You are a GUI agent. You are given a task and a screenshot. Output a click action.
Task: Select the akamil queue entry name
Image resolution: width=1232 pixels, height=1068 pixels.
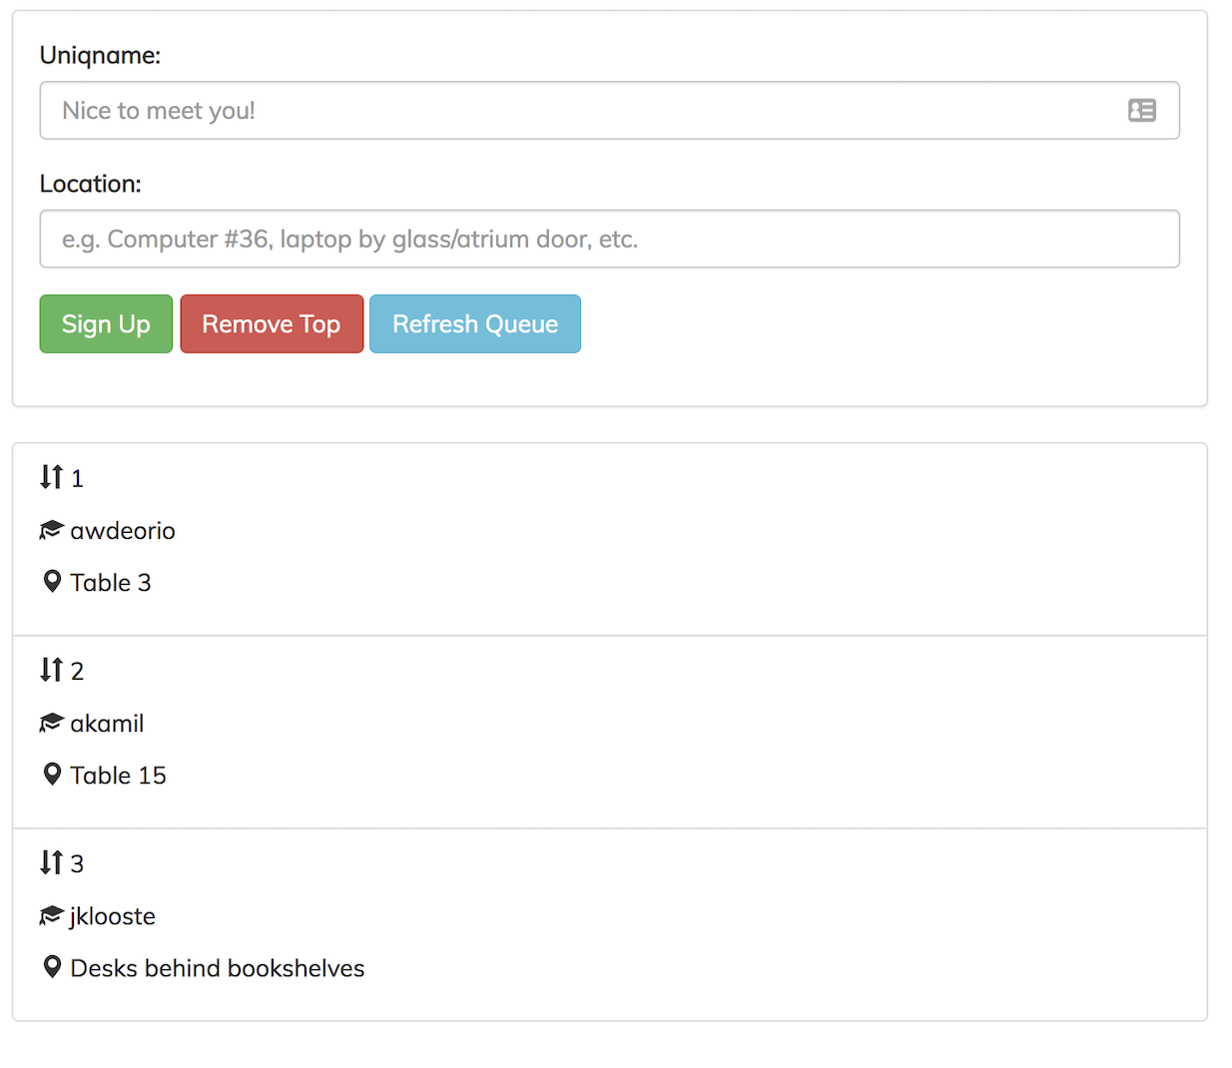107,724
